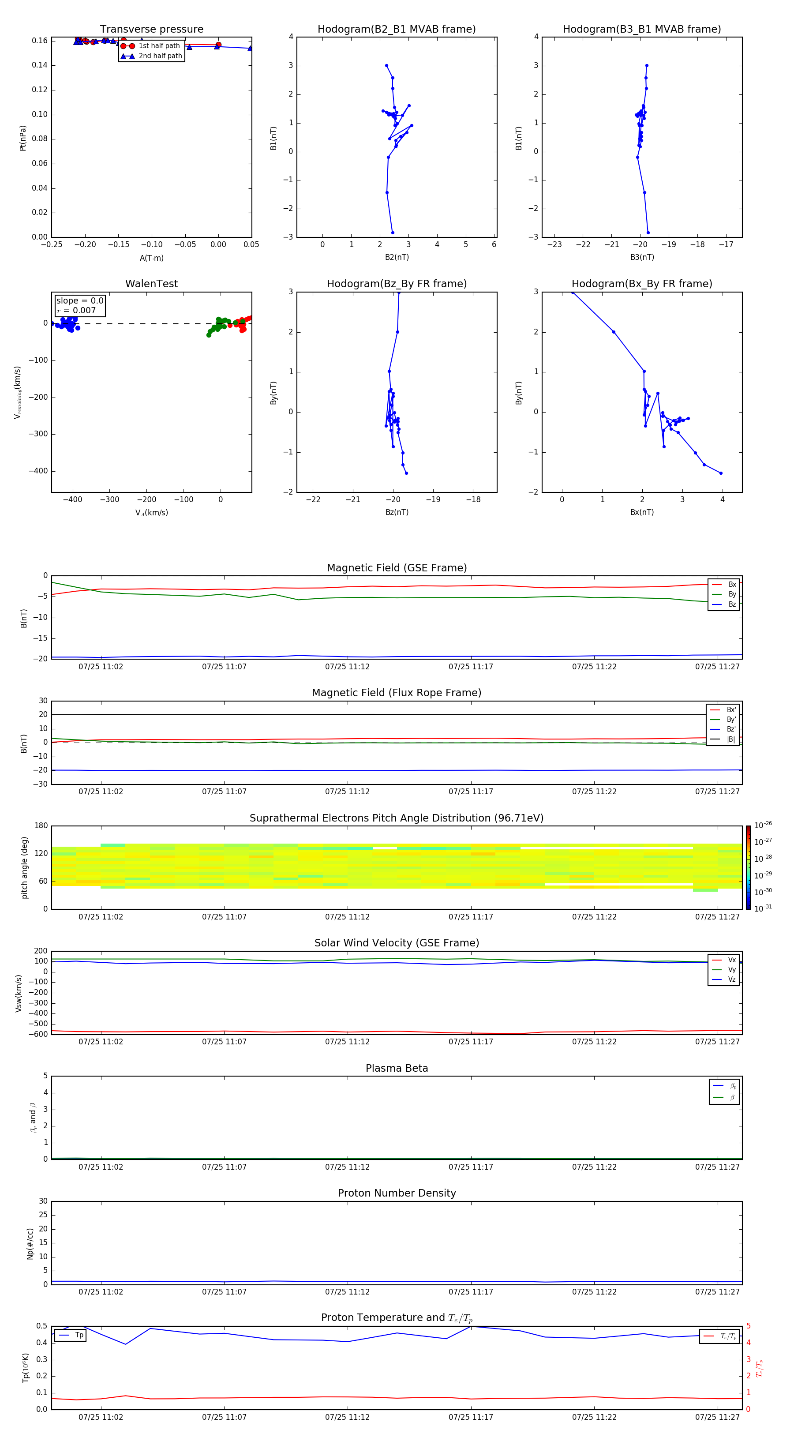
Task: Select the By' entry in Flux Rope legend
Action: click(723, 720)
